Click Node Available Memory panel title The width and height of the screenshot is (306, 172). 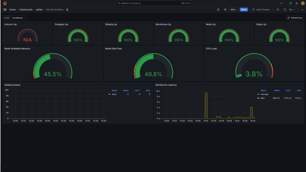coord(17,49)
